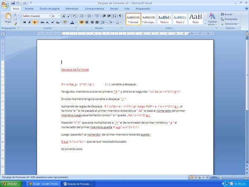Image resolution: width=249 pixels, height=187 pixels.
Task: Switch to the Diseño de página tab
Action: coord(49,9)
